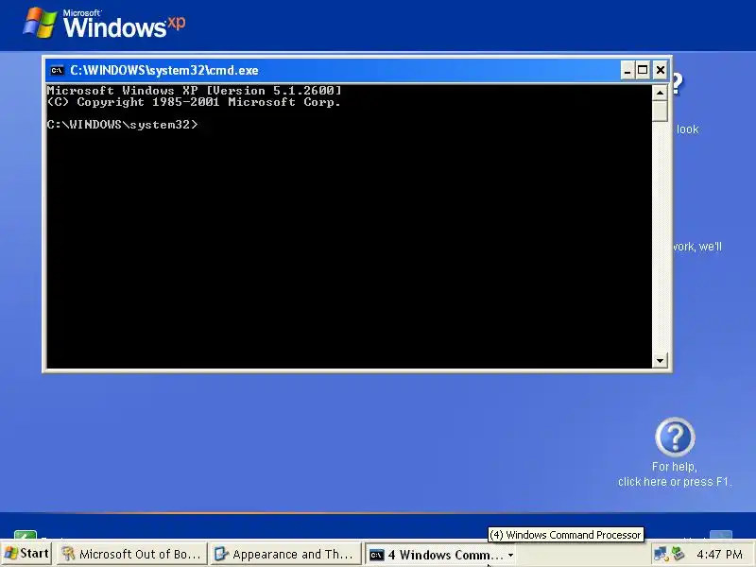Open cmd.exe title bar system menu icon
Viewport: 756px width, 567px height.
[57, 70]
